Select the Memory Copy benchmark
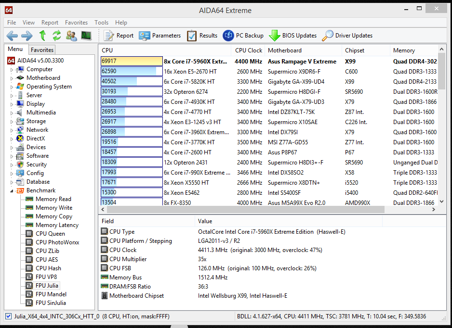This screenshot has width=452, height=328. click(54, 216)
